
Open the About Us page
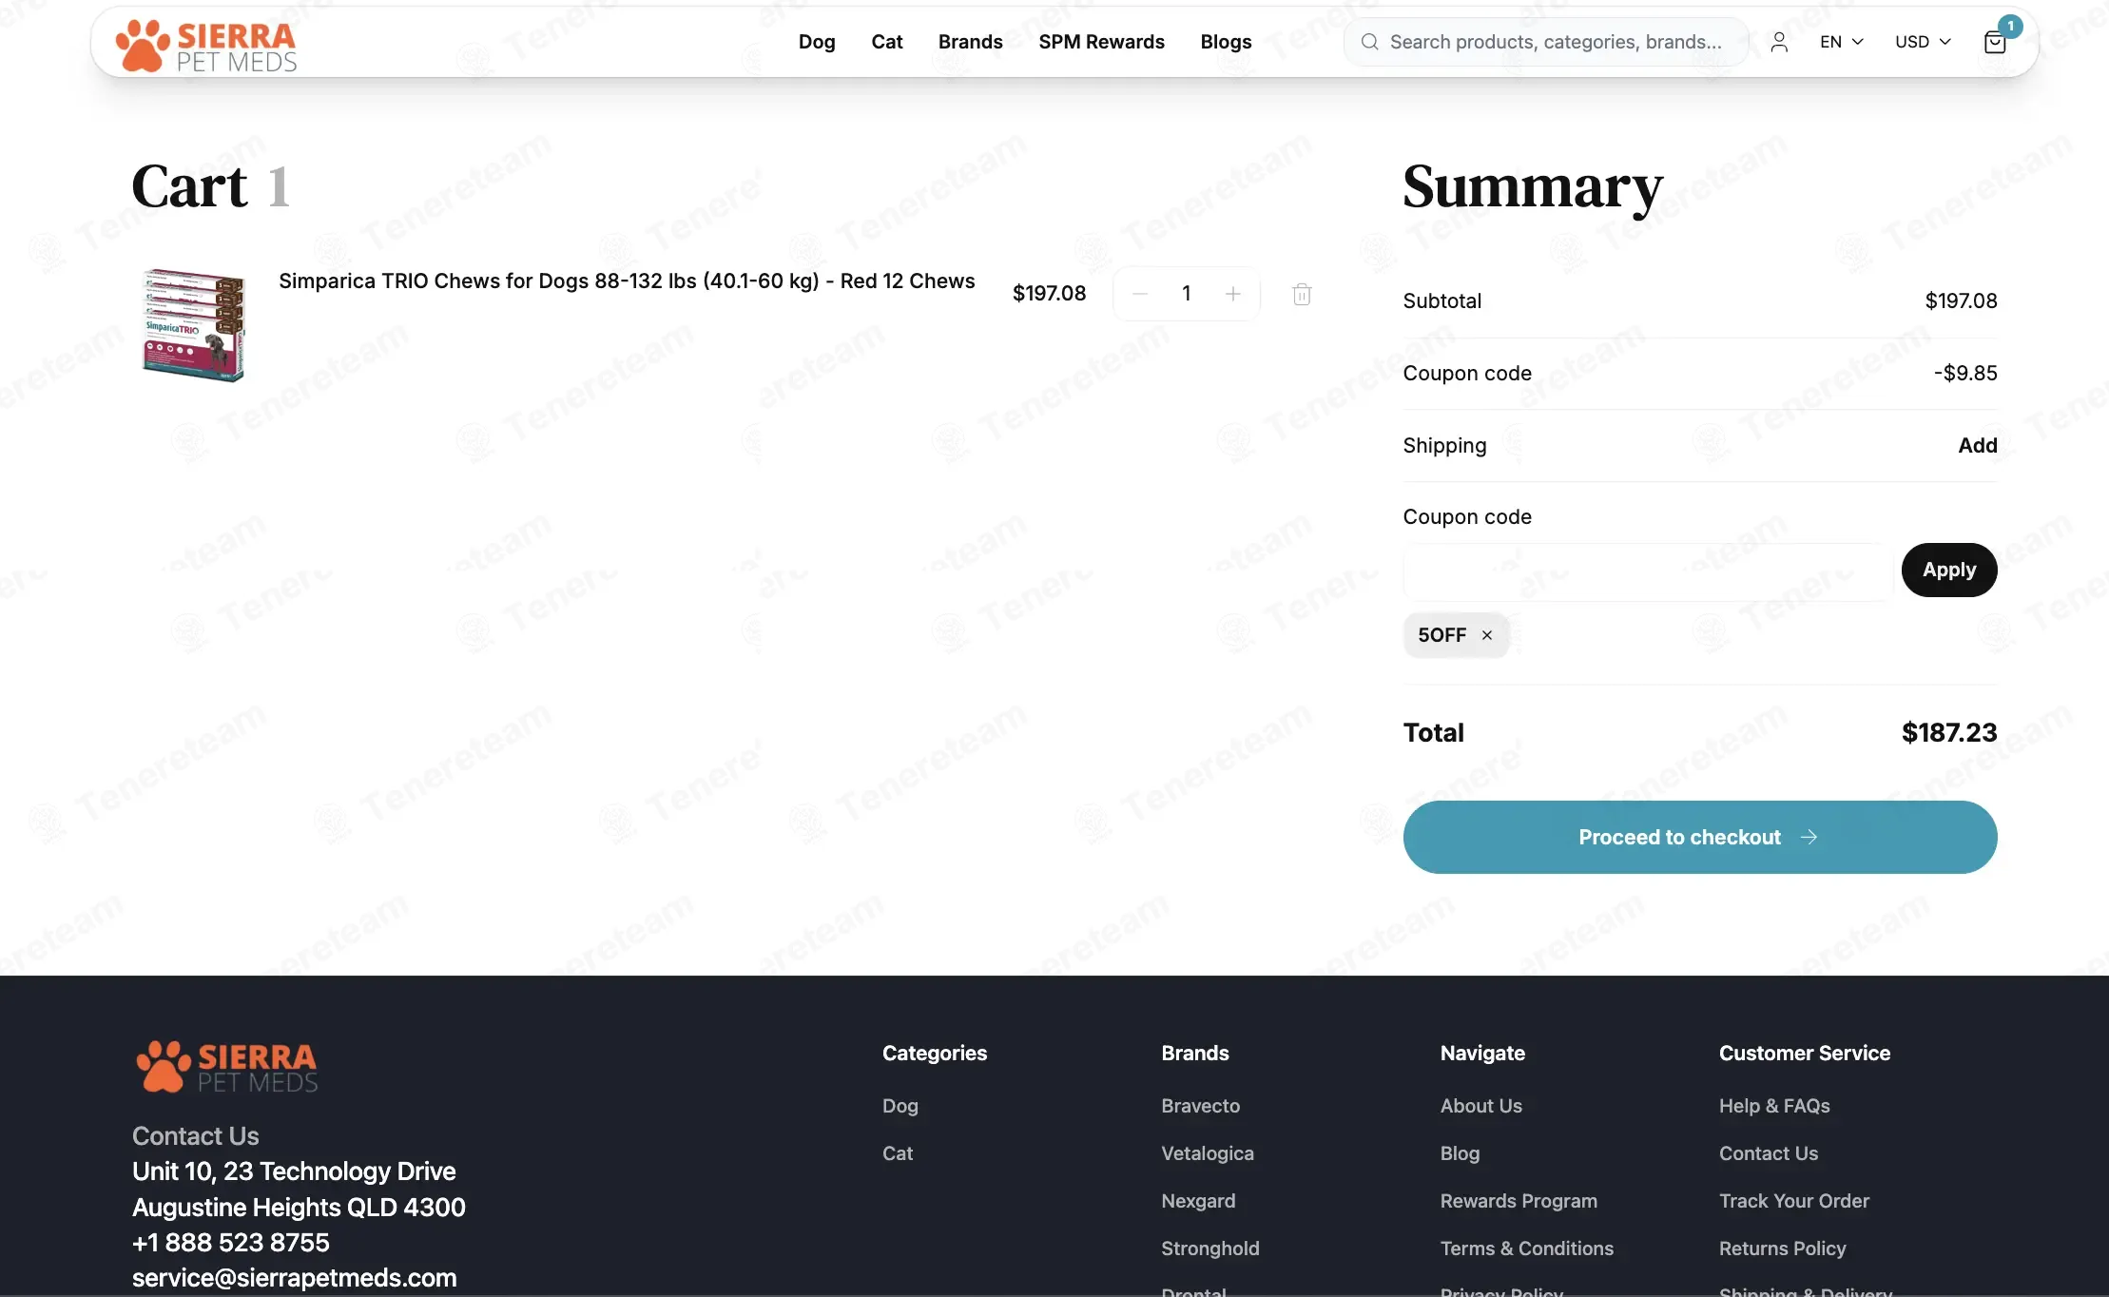[1481, 1106]
